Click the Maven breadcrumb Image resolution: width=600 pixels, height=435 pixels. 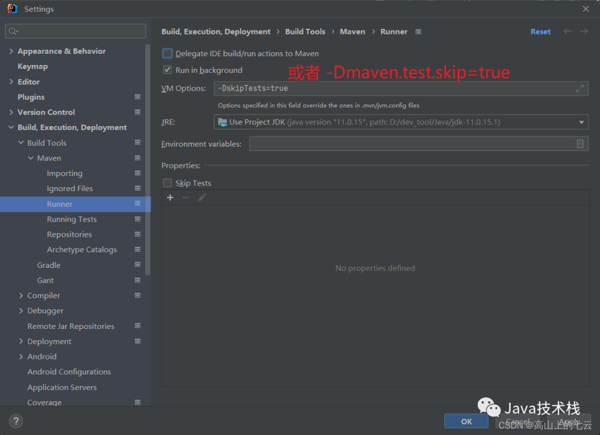352,32
